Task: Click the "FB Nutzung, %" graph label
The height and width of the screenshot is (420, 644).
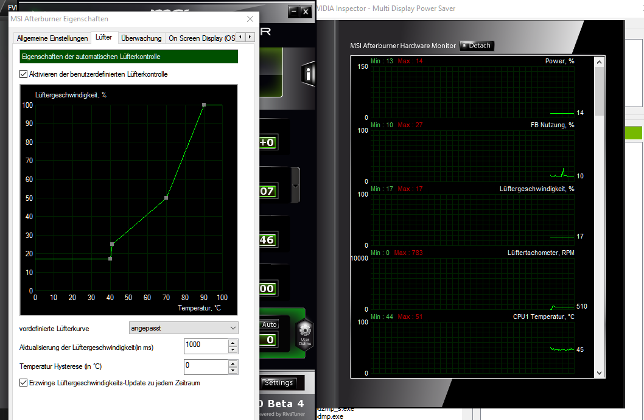Action: coord(552,125)
